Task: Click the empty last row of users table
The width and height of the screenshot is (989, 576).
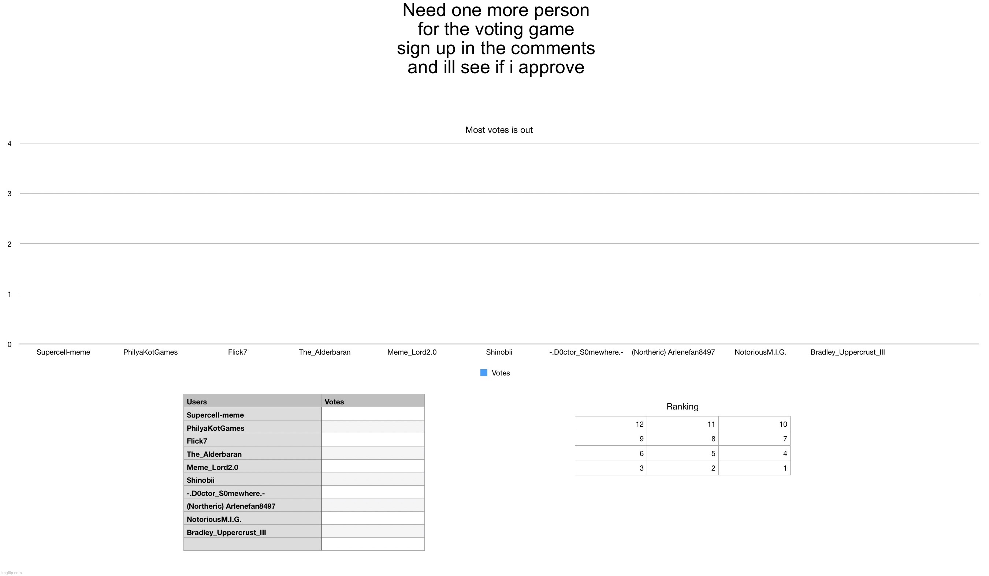Action: tap(304, 544)
